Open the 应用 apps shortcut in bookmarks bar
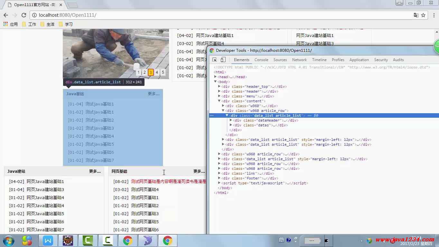This screenshot has width=439, height=247. pos(11,24)
